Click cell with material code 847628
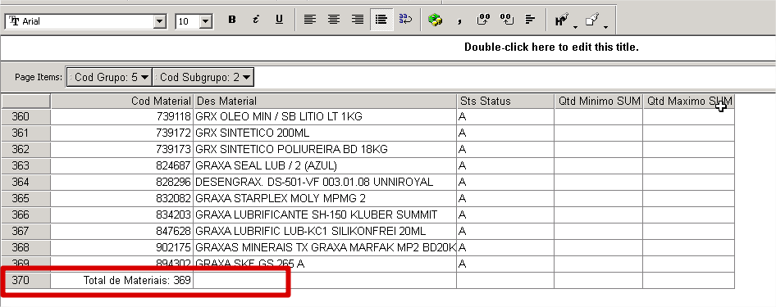The height and width of the screenshot is (307, 776). click(x=121, y=231)
